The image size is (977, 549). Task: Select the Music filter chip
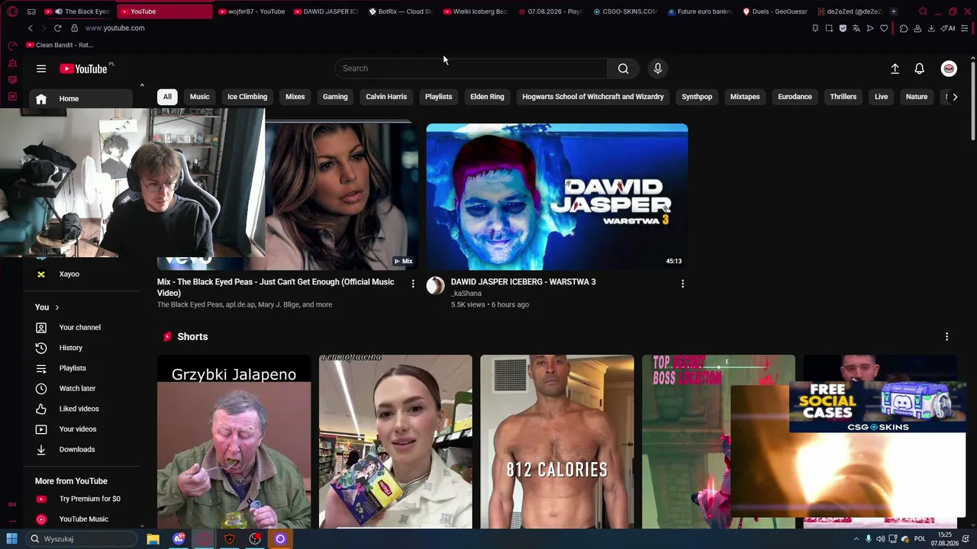coord(200,97)
